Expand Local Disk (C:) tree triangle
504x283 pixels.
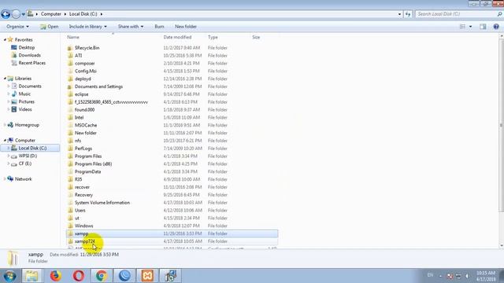coord(9,149)
